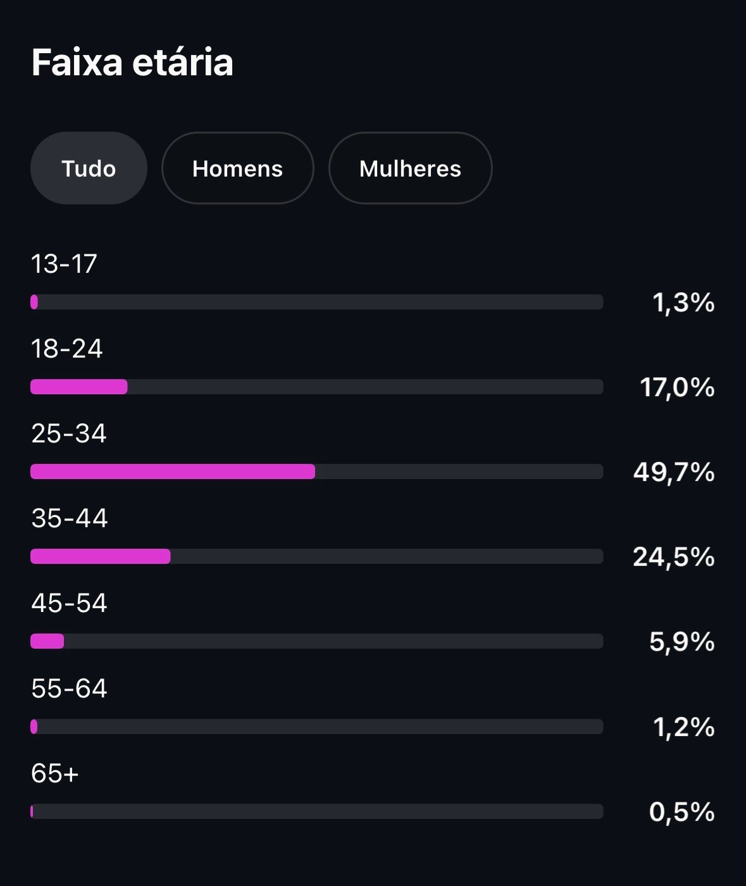Click the 55-64 age bar

tap(316, 727)
